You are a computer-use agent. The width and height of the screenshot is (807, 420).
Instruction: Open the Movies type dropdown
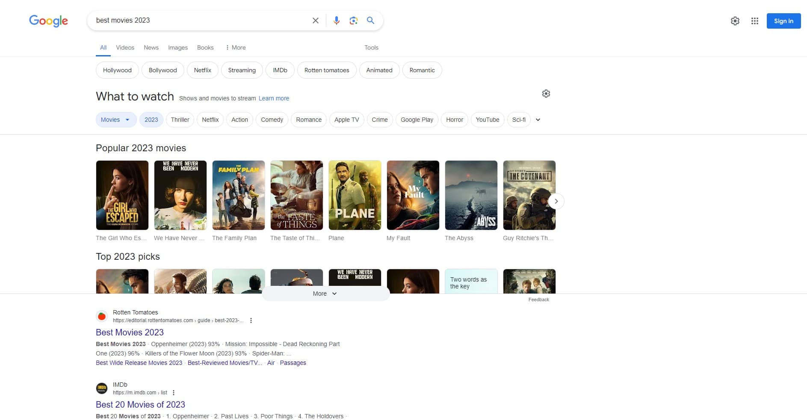(116, 120)
